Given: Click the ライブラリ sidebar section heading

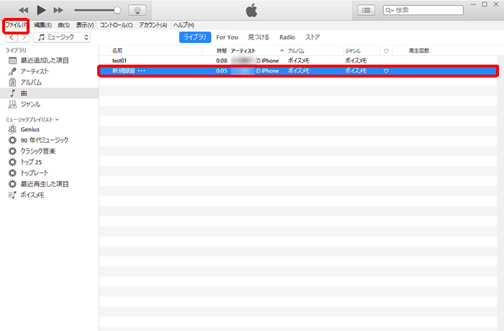Looking at the screenshot, I should pyautogui.click(x=16, y=50).
